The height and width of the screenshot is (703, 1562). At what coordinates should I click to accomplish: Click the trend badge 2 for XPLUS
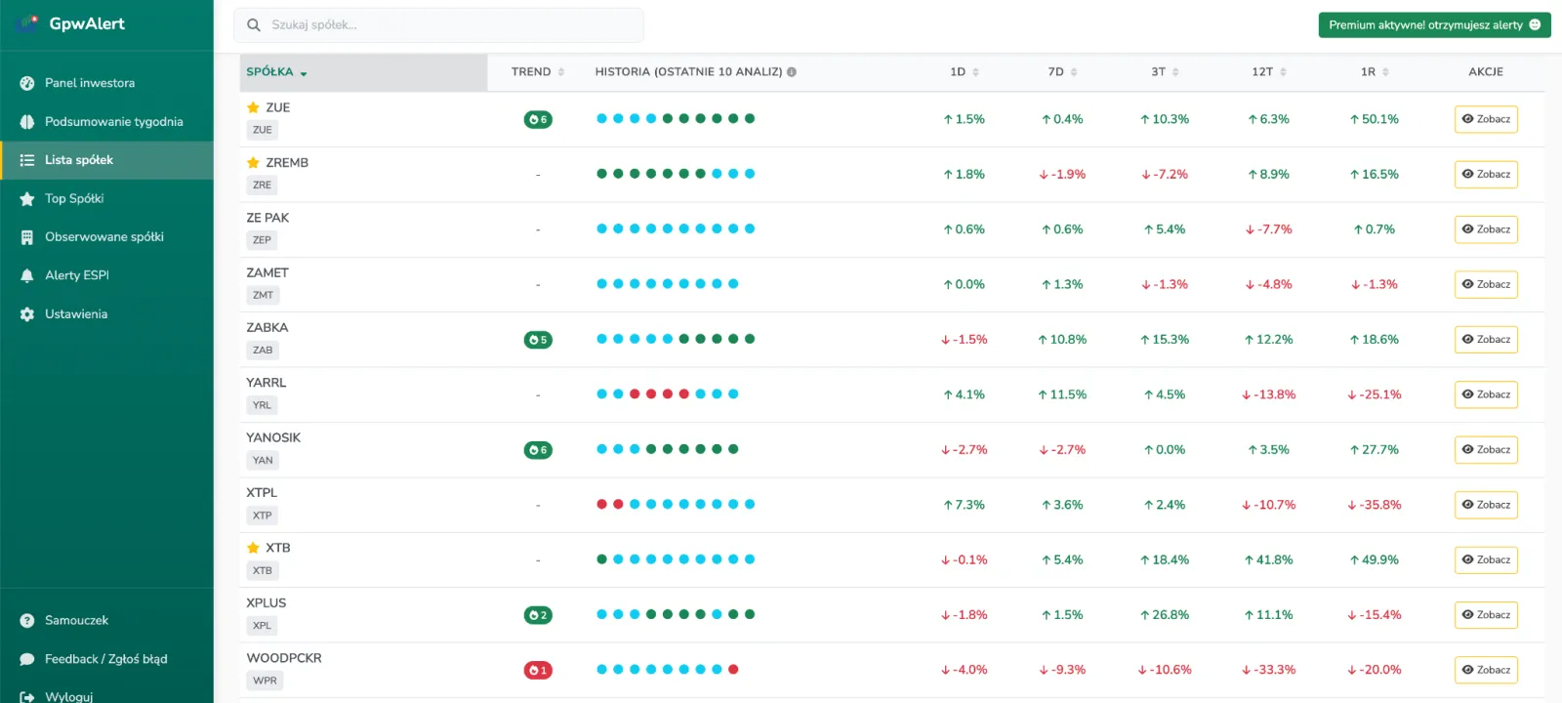[538, 615]
